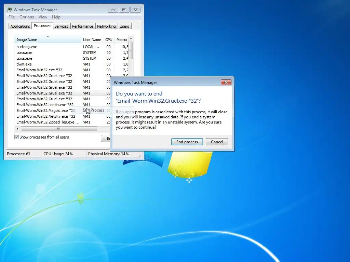This screenshot has height=262, width=350.
Task: Click the vertical scrollbar thumb in process list
Action: point(131,50)
